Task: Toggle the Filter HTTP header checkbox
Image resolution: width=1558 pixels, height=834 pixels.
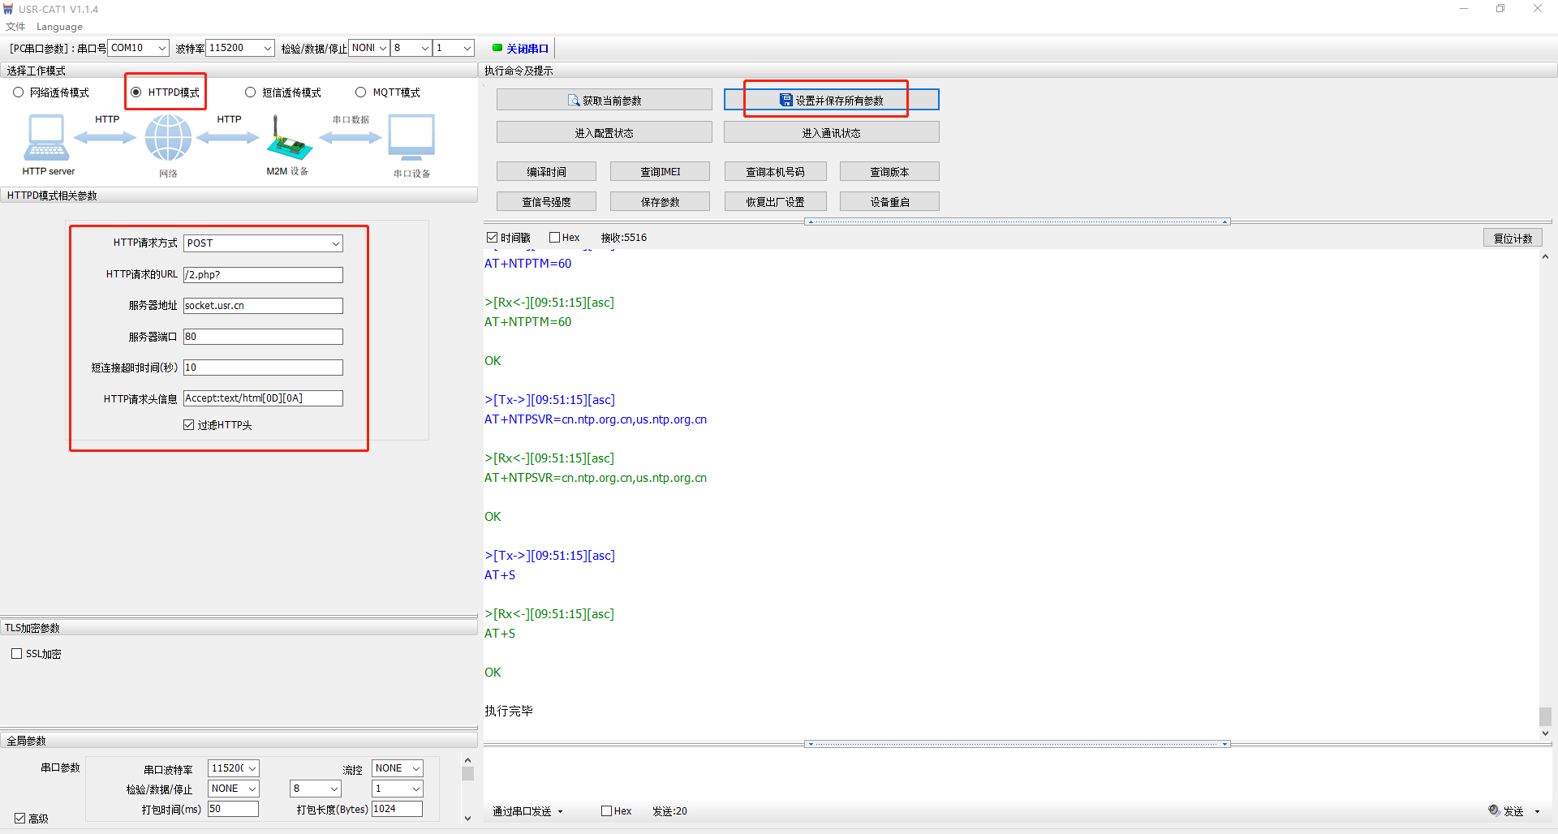Action: tap(189, 425)
